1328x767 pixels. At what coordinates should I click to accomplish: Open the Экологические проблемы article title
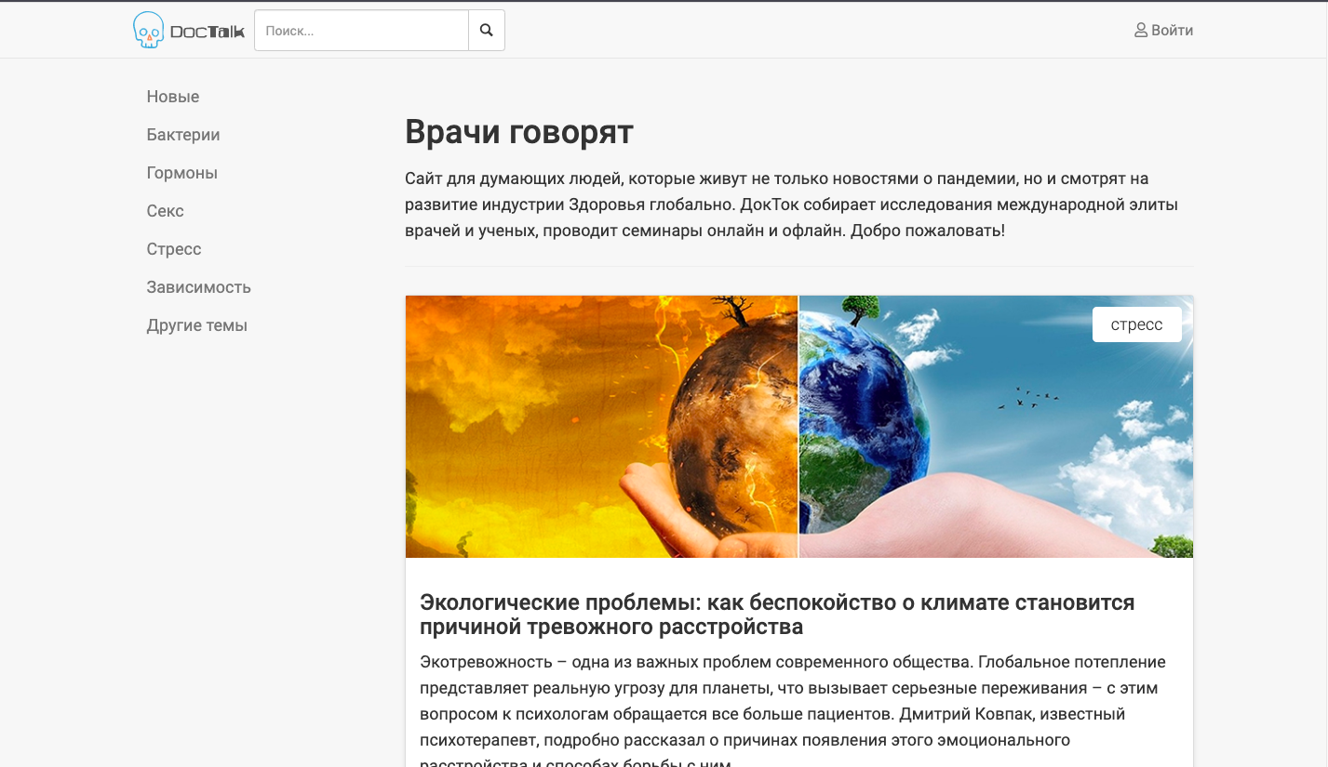pyautogui.click(x=777, y=615)
